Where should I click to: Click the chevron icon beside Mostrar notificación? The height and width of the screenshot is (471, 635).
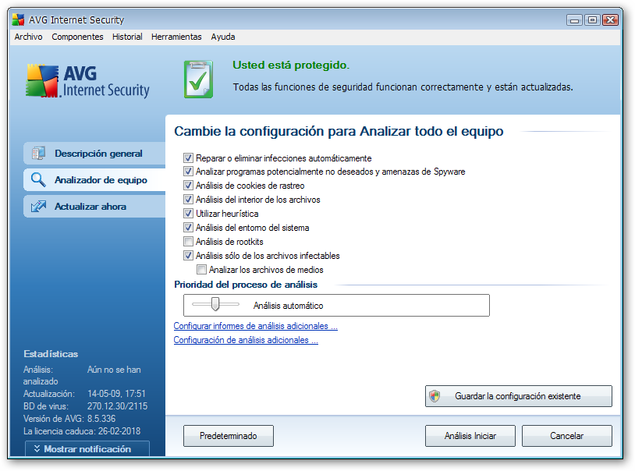click(x=37, y=448)
